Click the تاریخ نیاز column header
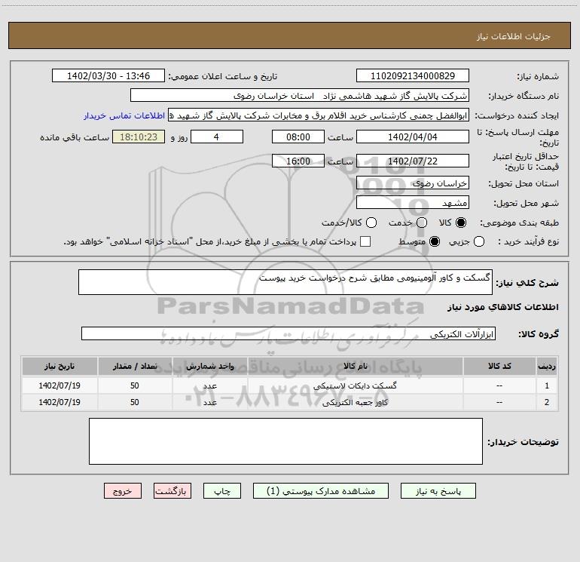The width and height of the screenshot is (580, 562). (x=60, y=366)
